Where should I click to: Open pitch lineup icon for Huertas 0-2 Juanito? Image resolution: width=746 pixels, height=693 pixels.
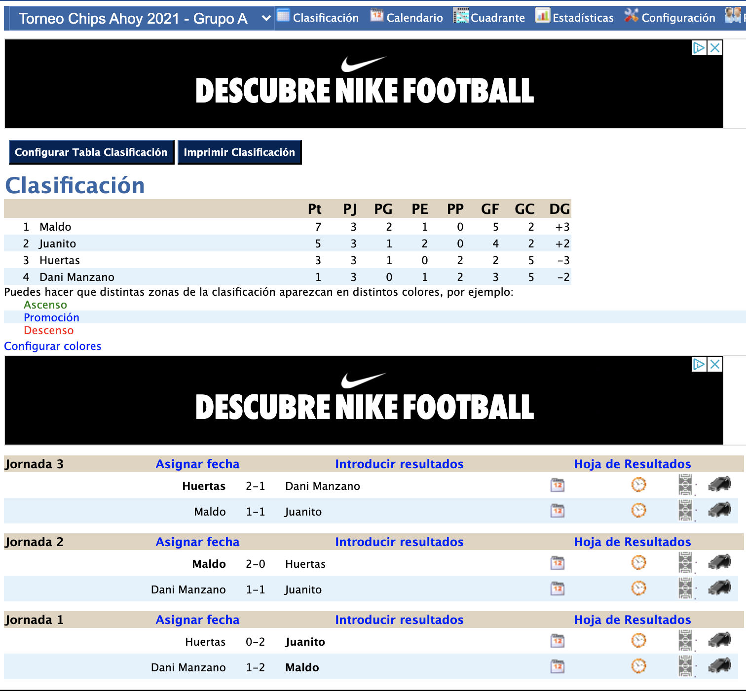click(x=685, y=641)
